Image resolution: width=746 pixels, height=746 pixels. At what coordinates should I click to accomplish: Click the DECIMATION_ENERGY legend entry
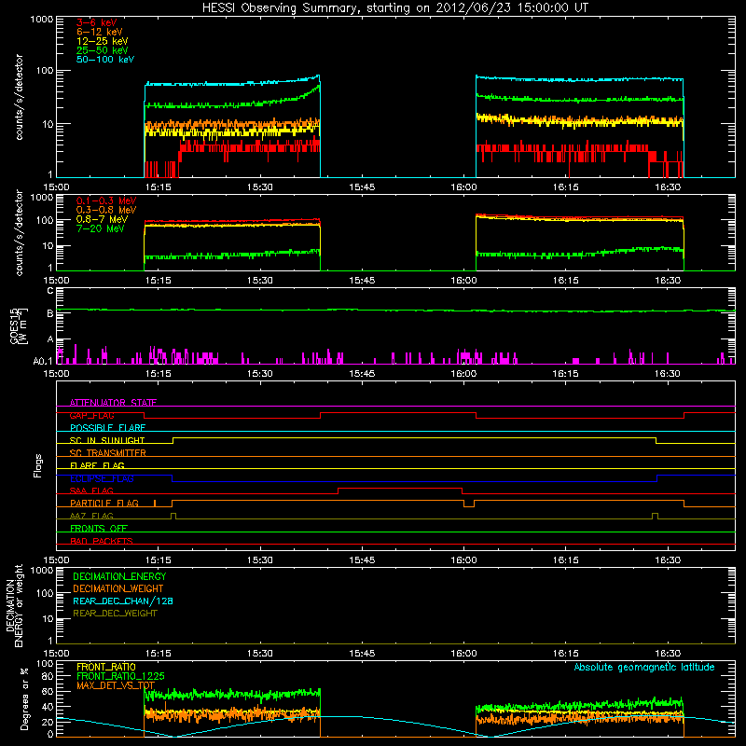tap(119, 576)
